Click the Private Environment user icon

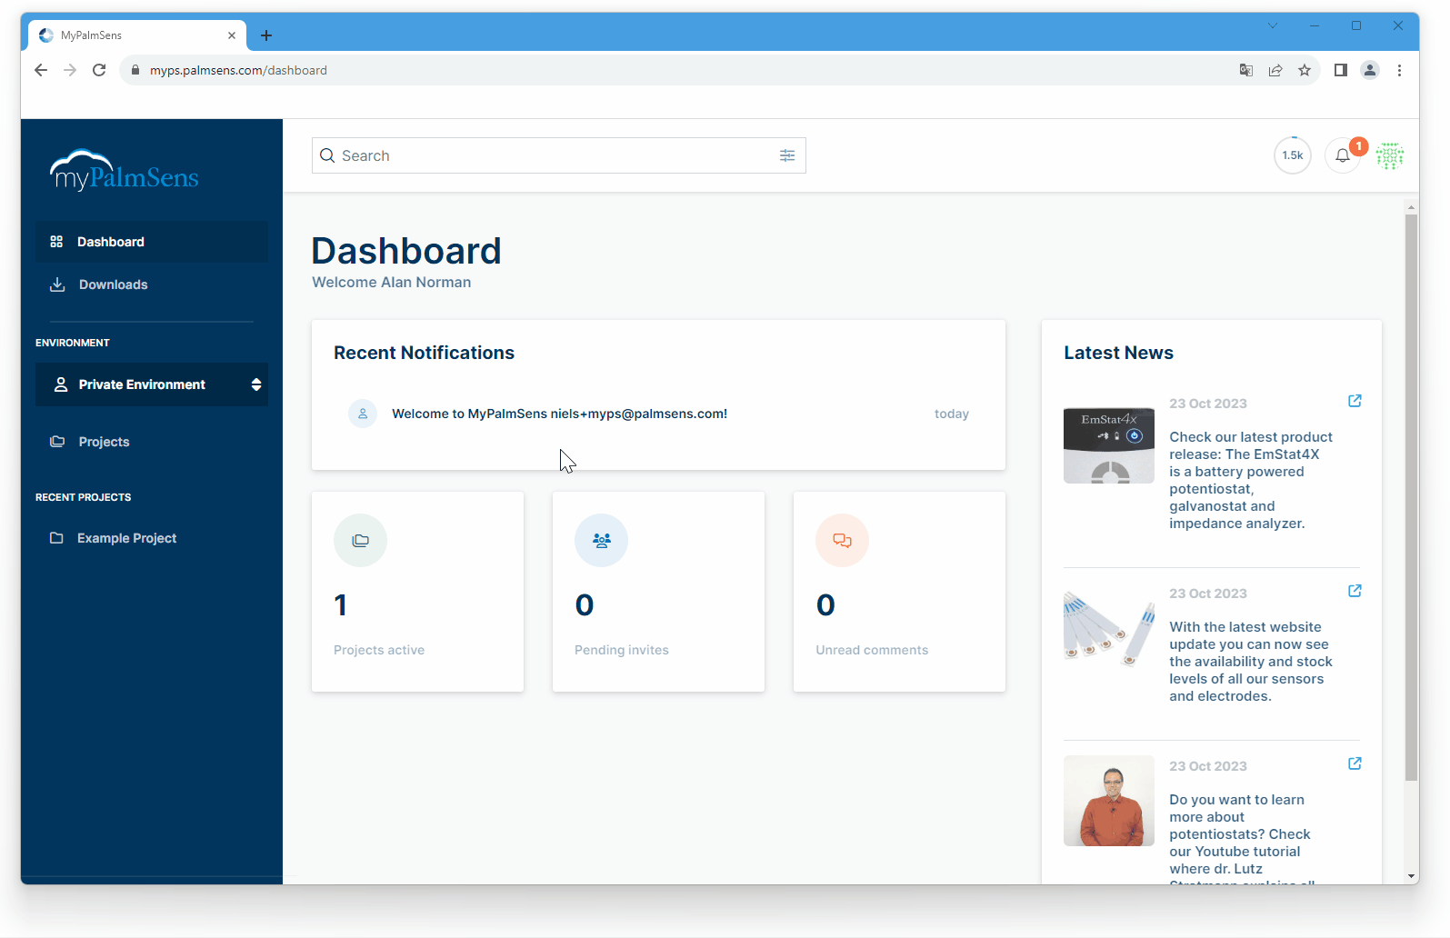[61, 384]
